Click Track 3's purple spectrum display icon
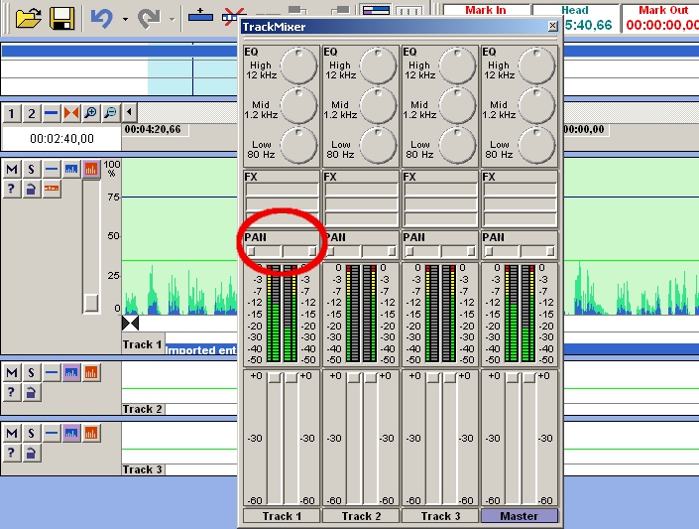The height and width of the screenshot is (529, 699). click(71, 433)
